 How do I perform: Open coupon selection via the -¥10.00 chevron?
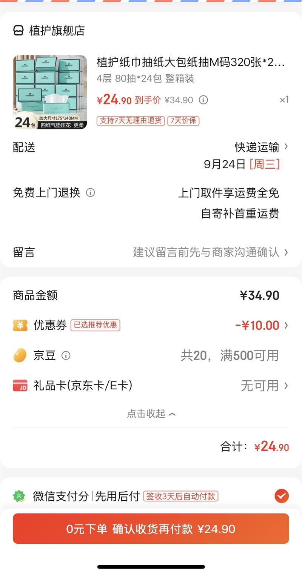tap(286, 325)
